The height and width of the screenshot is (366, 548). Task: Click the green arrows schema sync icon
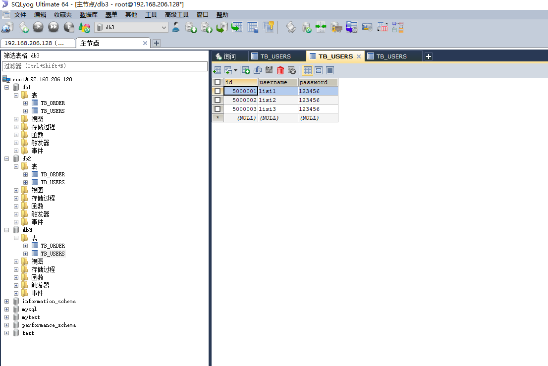(321, 27)
